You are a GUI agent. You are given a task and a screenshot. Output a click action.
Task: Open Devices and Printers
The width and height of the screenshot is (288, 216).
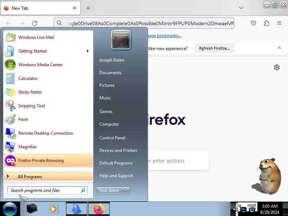tap(118, 150)
